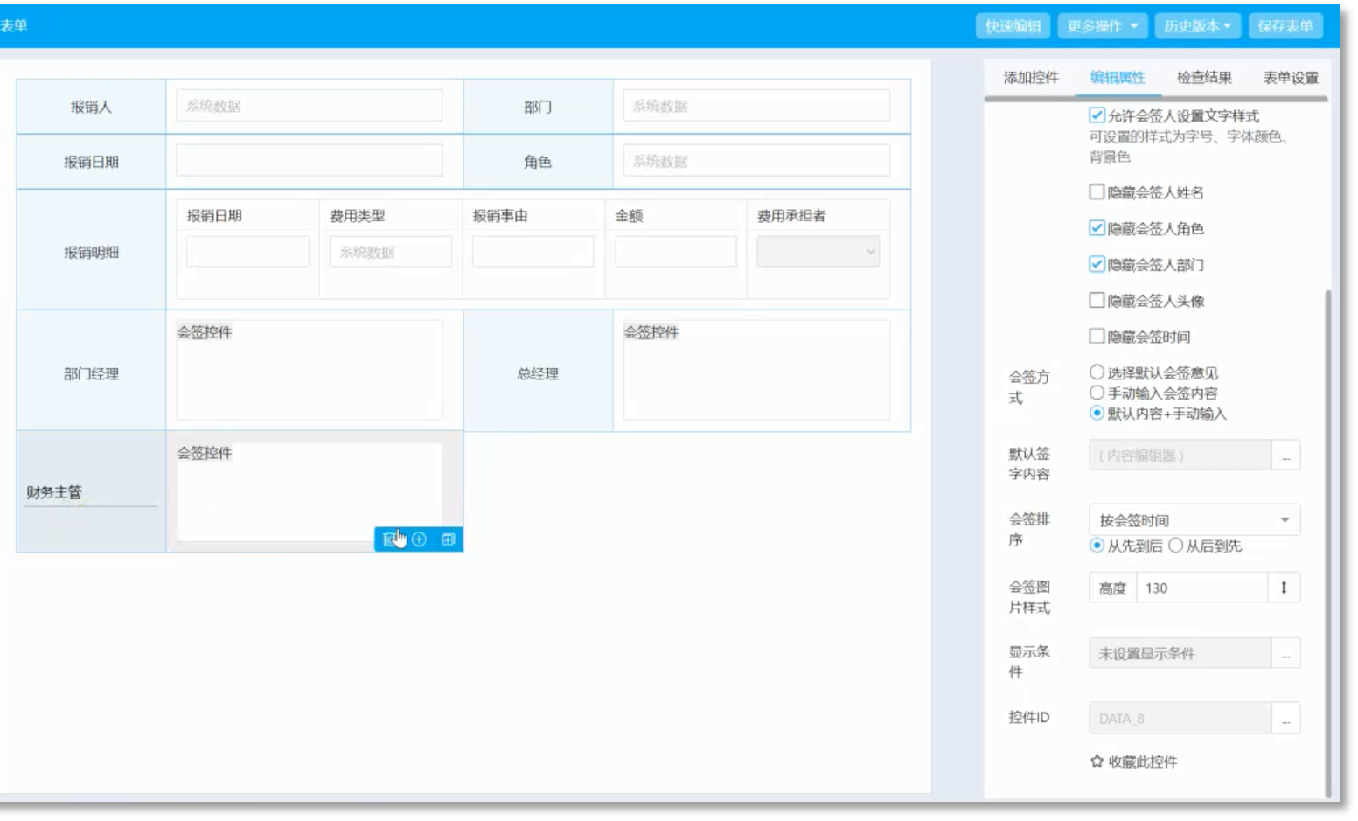Uncheck the 隐藏会签人角色 checkbox

1097,228
